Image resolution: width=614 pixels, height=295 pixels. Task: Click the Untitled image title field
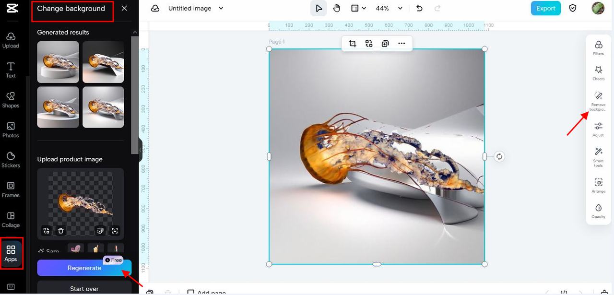(x=190, y=8)
